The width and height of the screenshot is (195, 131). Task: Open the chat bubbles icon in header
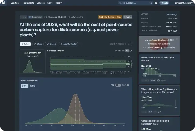pos(156,3)
